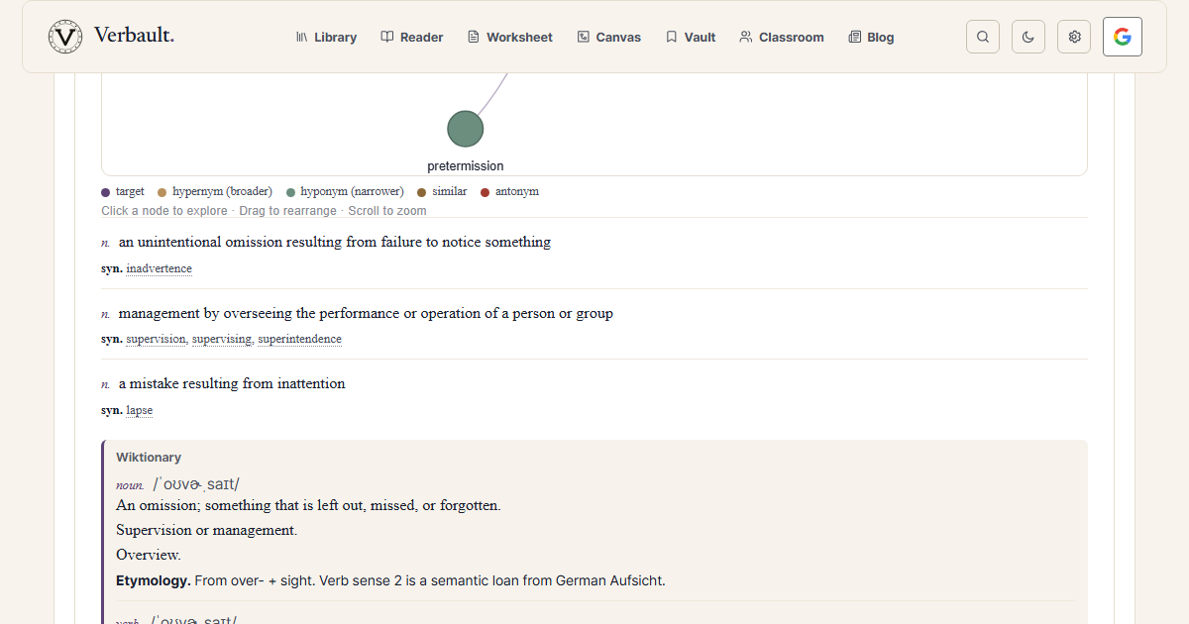This screenshot has height=624, width=1189.
Task: Open the search icon button
Action: coord(983,37)
